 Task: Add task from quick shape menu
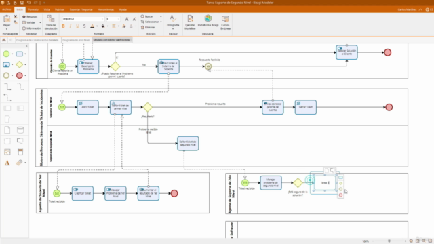(340, 178)
